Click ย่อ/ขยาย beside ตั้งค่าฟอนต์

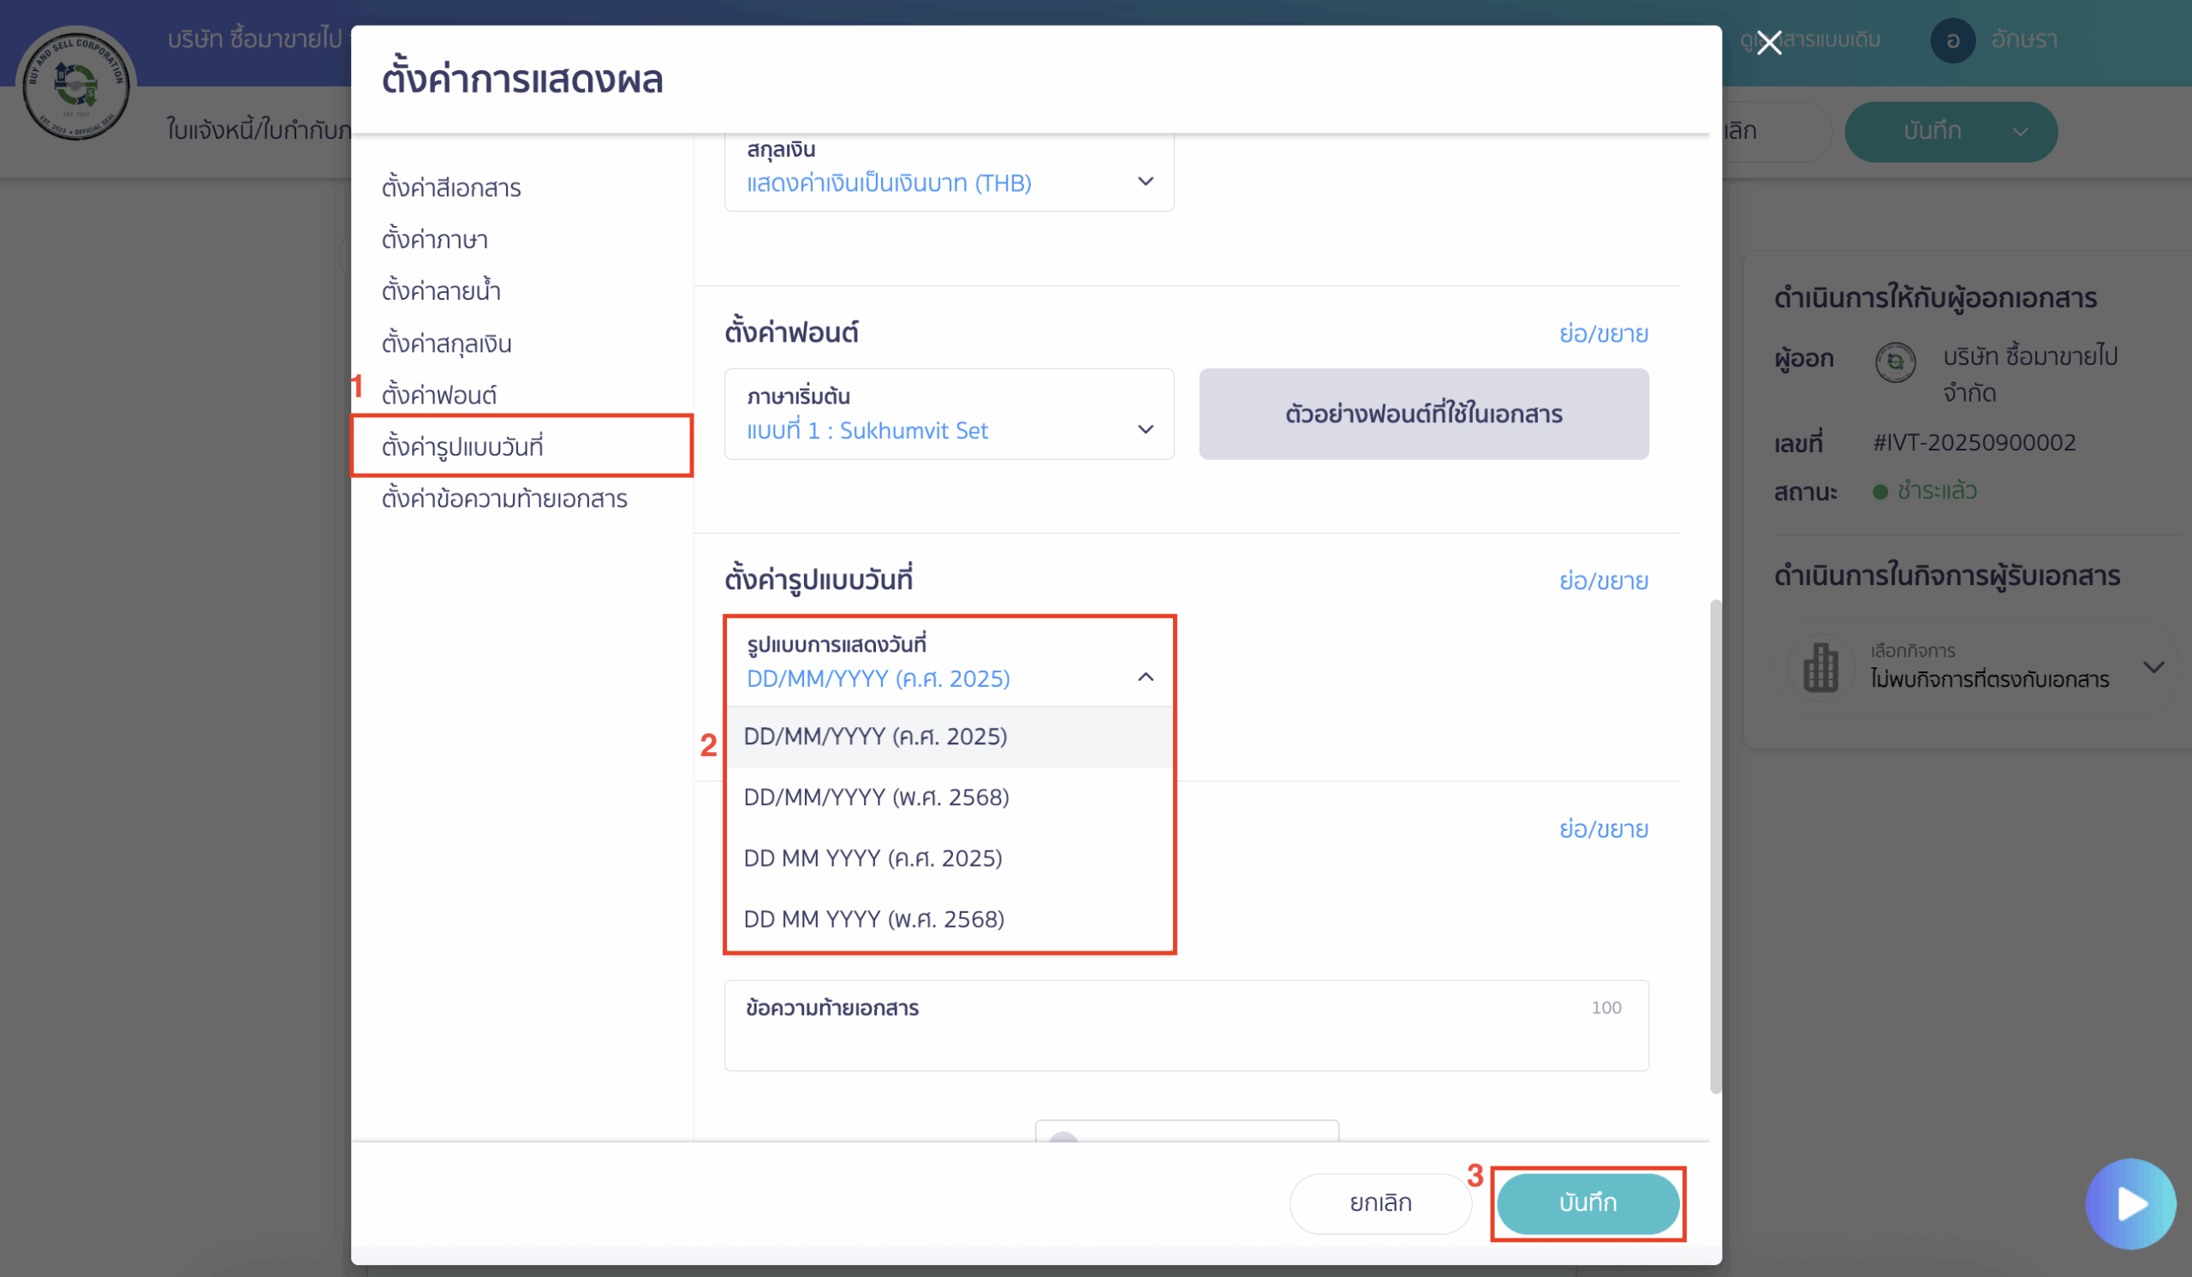click(x=1604, y=333)
